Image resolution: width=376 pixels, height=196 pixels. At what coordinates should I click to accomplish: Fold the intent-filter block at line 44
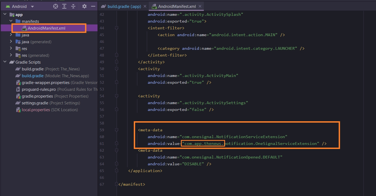pyautogui.click(x=117, y=28)
